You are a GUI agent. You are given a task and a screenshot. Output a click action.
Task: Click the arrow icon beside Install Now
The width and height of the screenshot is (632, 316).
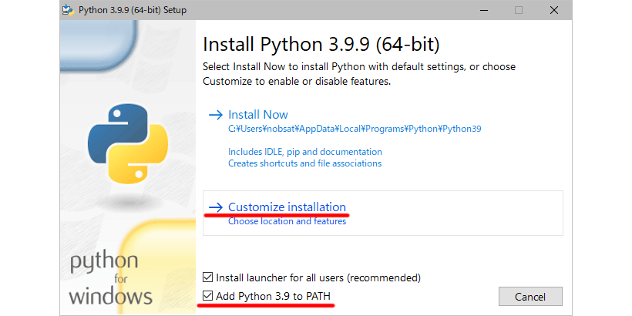point(215,115)
